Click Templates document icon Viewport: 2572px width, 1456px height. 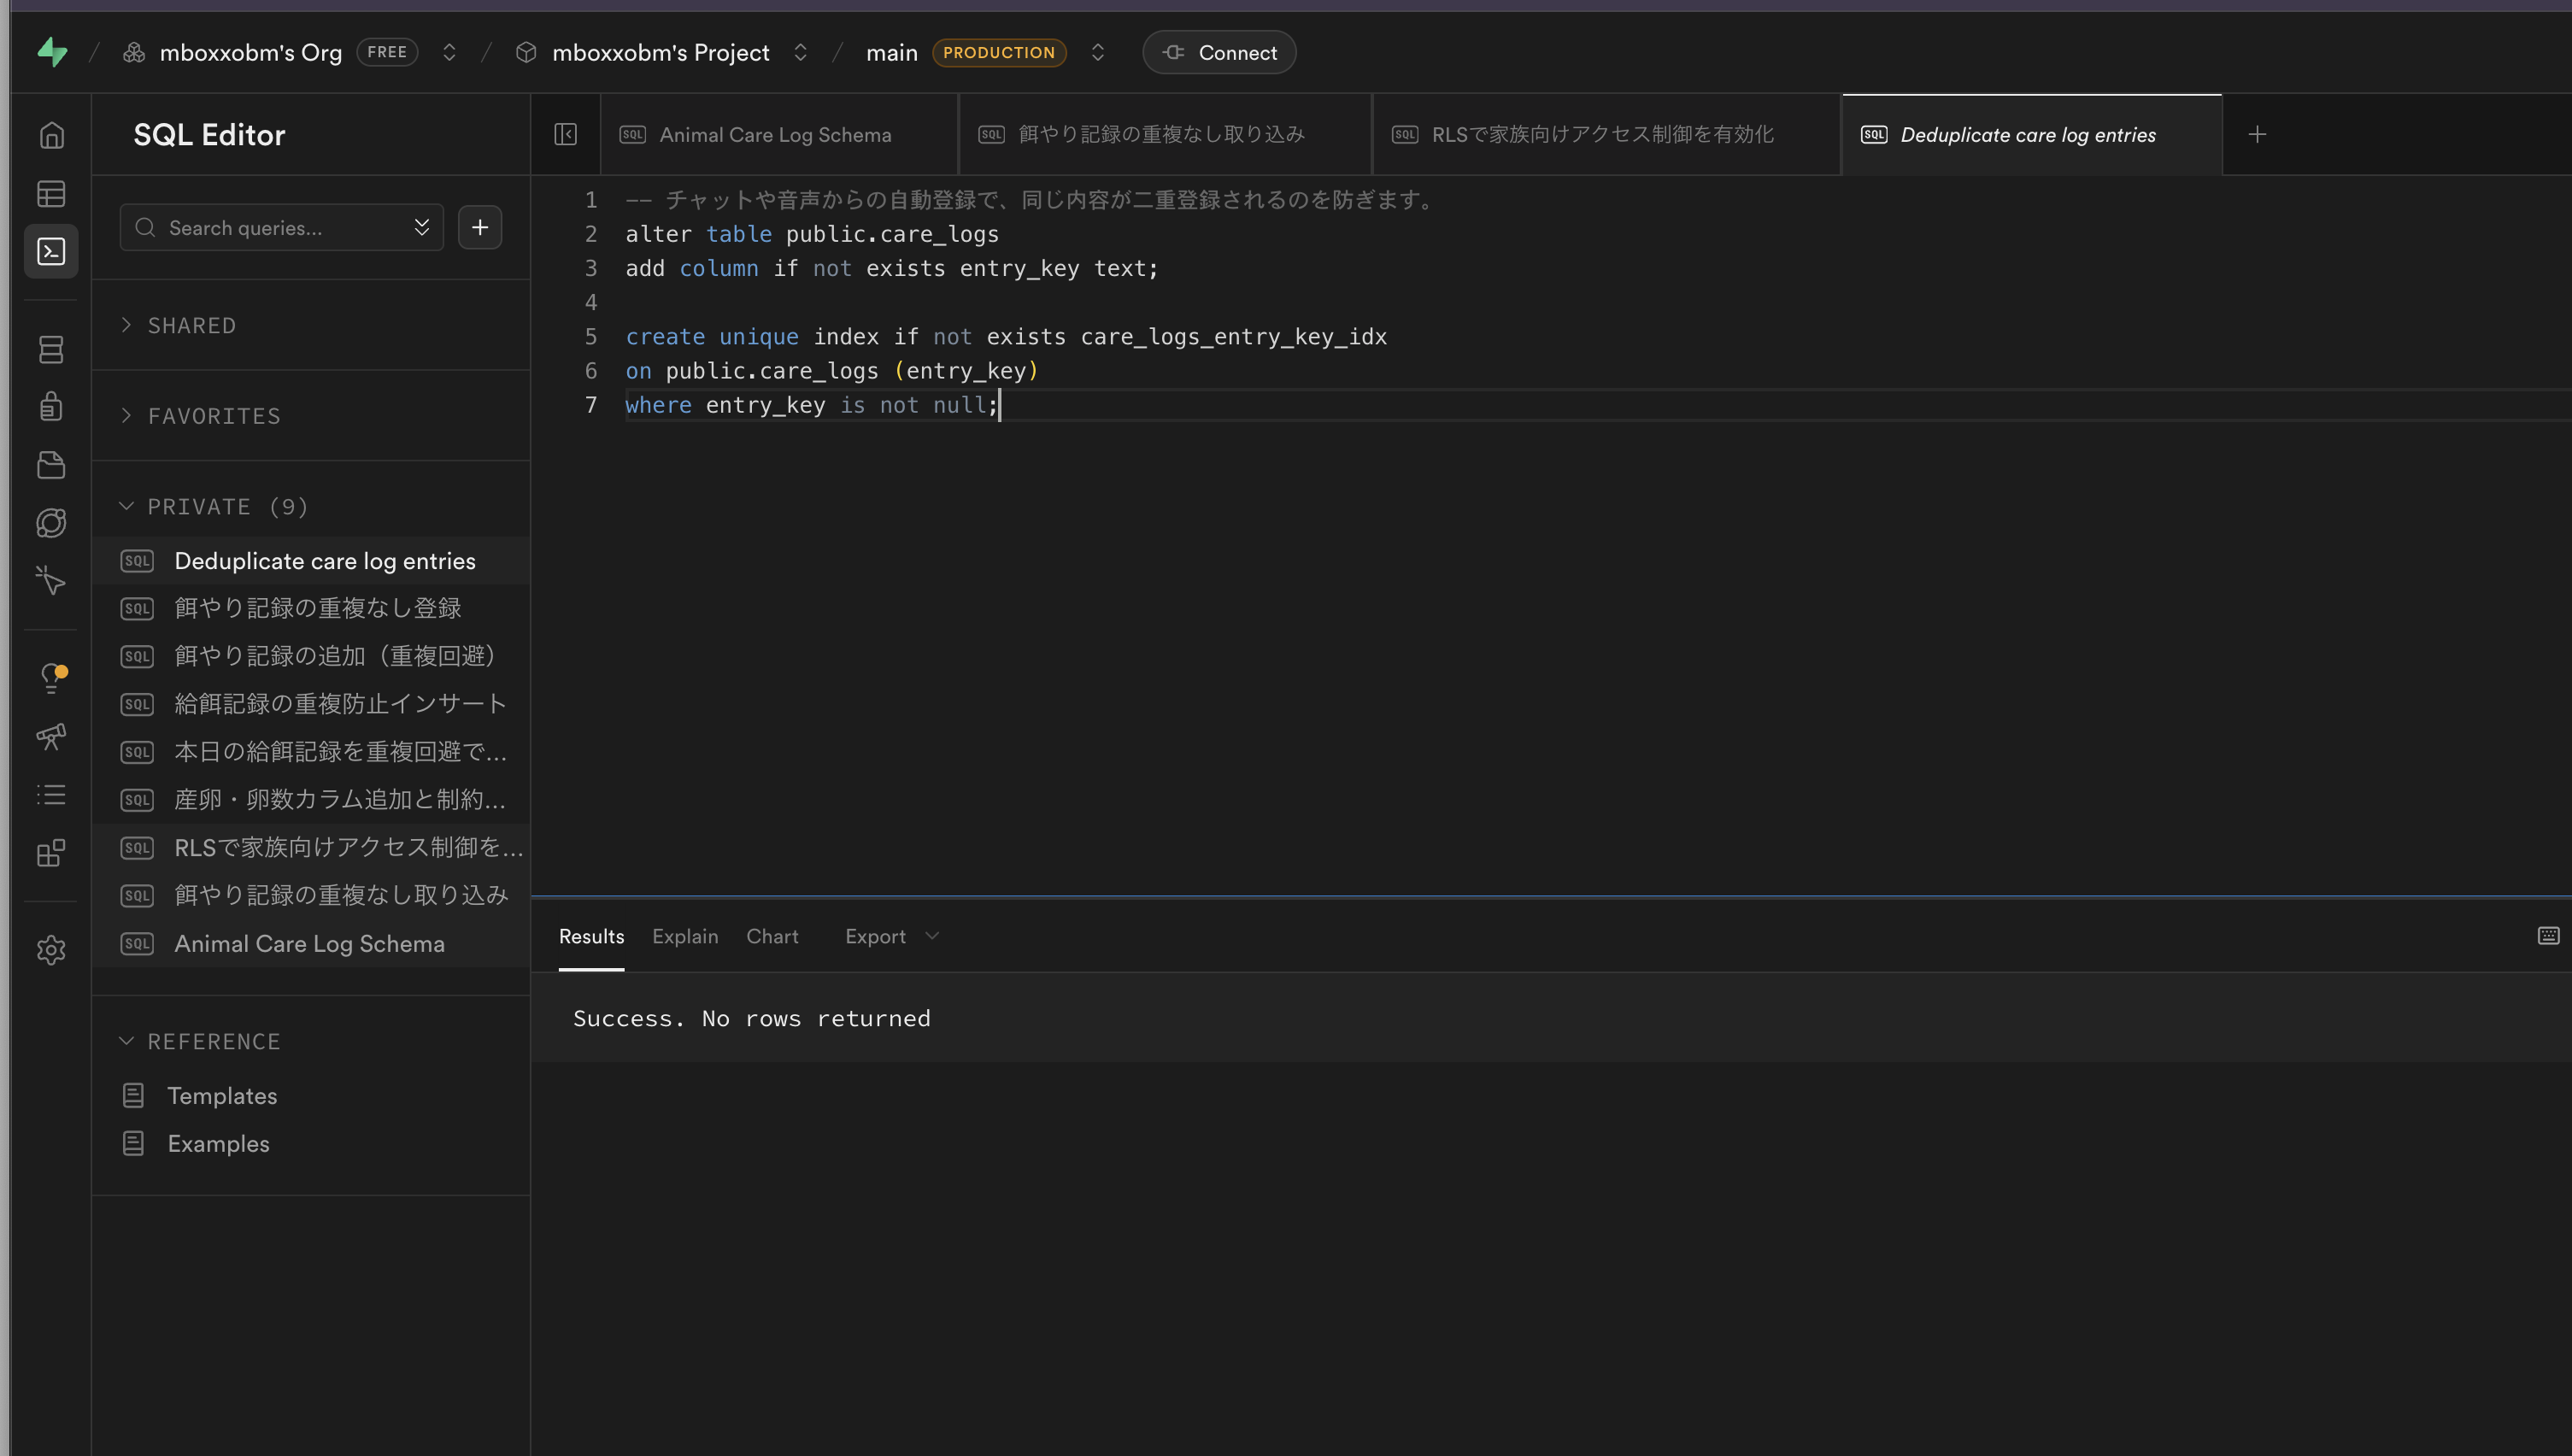133,1095
